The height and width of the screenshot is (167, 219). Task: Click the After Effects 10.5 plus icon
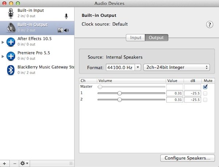pyautogui.click(x=11, y=42)
